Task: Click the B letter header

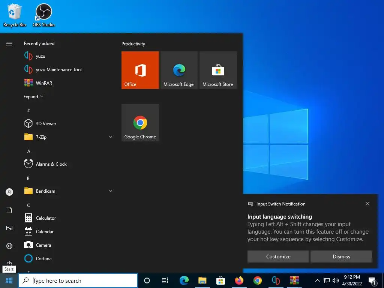Action: pos(28,178)
